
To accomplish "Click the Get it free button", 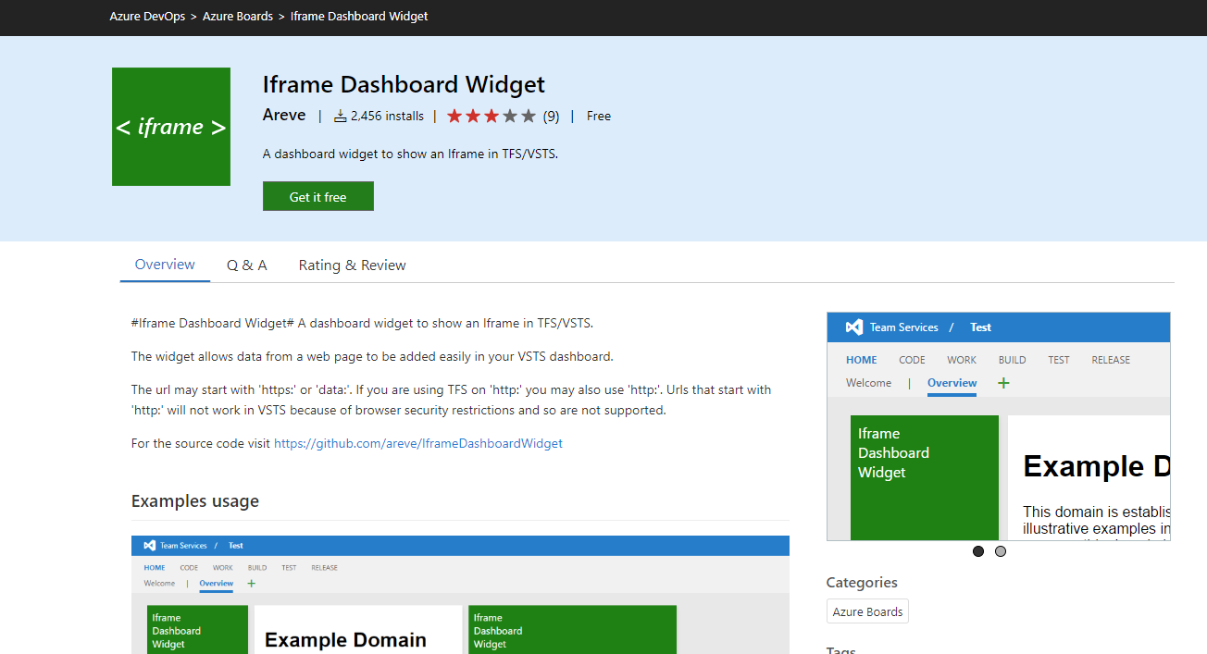I will tap(318, 196).
